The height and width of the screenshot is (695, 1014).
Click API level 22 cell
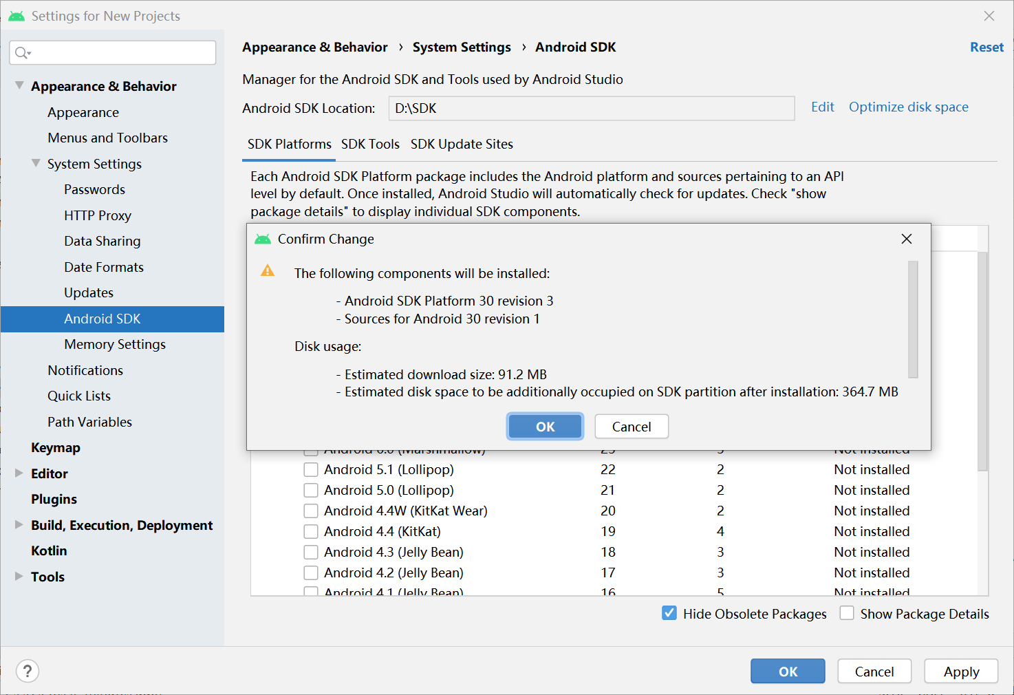[x=608, y=469]
